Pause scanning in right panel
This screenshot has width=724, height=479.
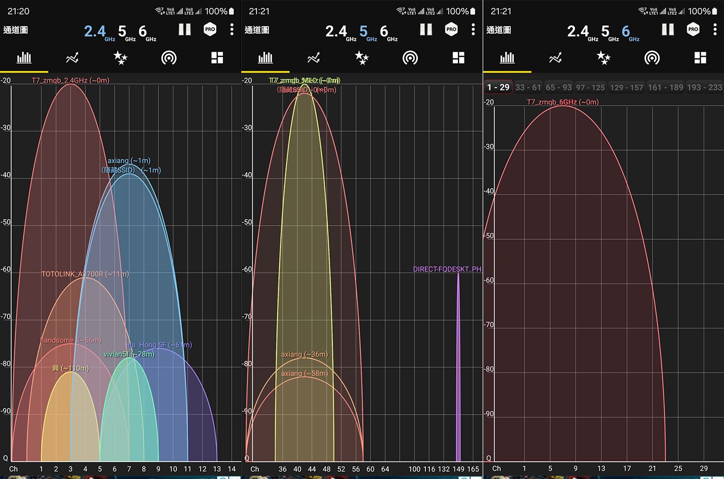pyautogui.click(x=668, y=30)
